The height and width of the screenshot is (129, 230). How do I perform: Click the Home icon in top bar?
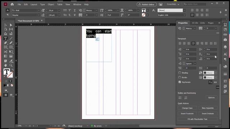point(12,4)
